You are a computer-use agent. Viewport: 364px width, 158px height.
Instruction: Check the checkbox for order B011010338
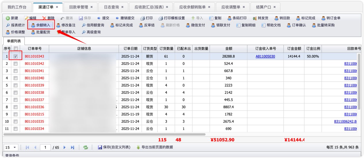16,92
